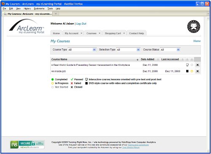Click Last Accessed date for An inside job
Screen dimensions: 211x154
pyautogui.click(x=173, y=71)
